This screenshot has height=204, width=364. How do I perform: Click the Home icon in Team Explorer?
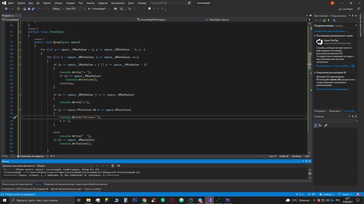point(324,20)
